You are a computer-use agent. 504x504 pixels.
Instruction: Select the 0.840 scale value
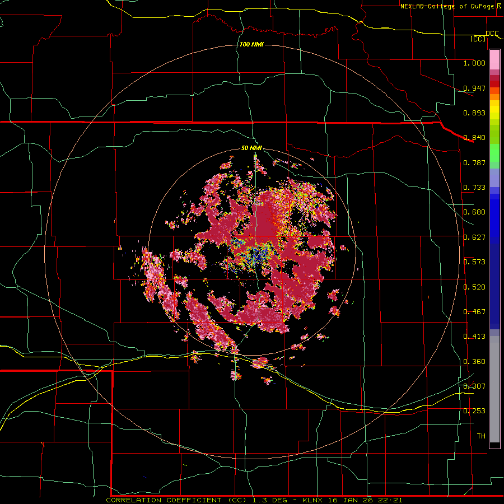point(474,138)
